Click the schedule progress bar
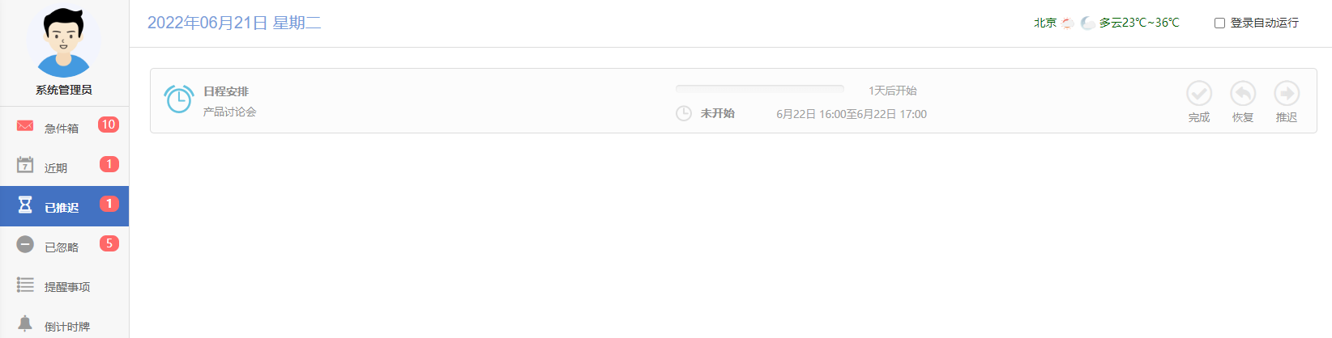1332x338 pixels. pos(760,89)
